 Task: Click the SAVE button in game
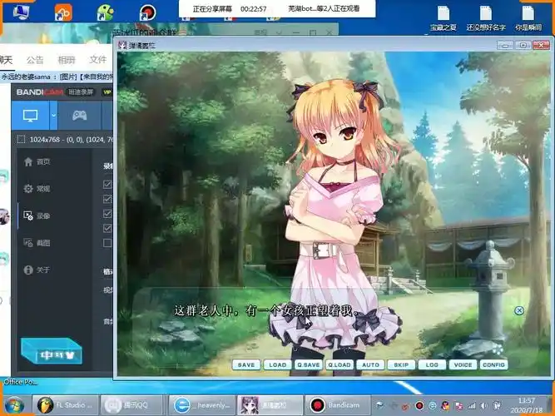246,364
